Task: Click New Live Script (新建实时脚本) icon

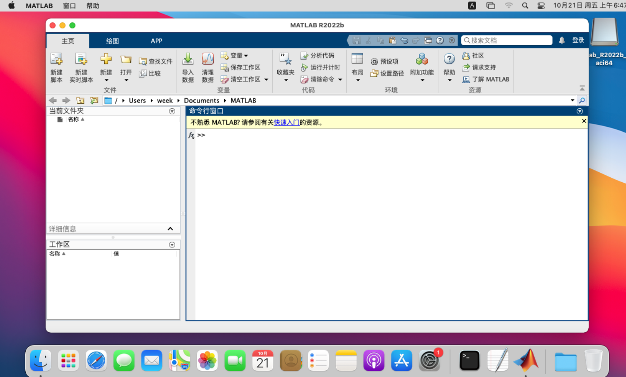Action: coord(81,59)
